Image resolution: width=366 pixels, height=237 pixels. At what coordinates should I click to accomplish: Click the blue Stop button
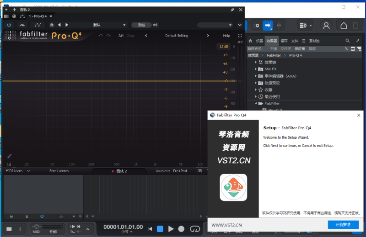click(160, 229)
